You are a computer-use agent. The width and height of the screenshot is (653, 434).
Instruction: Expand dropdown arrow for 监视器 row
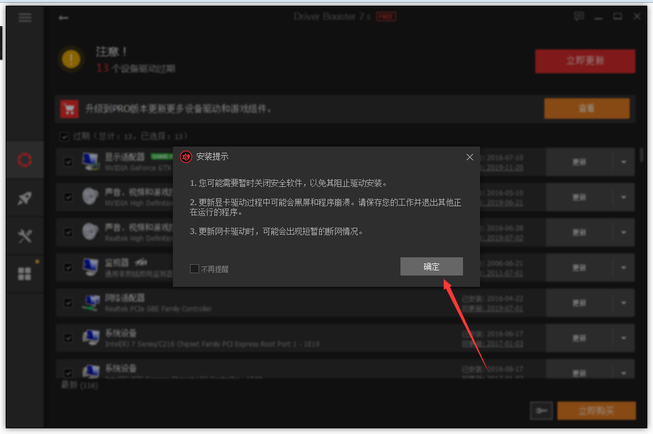point(623,268)
